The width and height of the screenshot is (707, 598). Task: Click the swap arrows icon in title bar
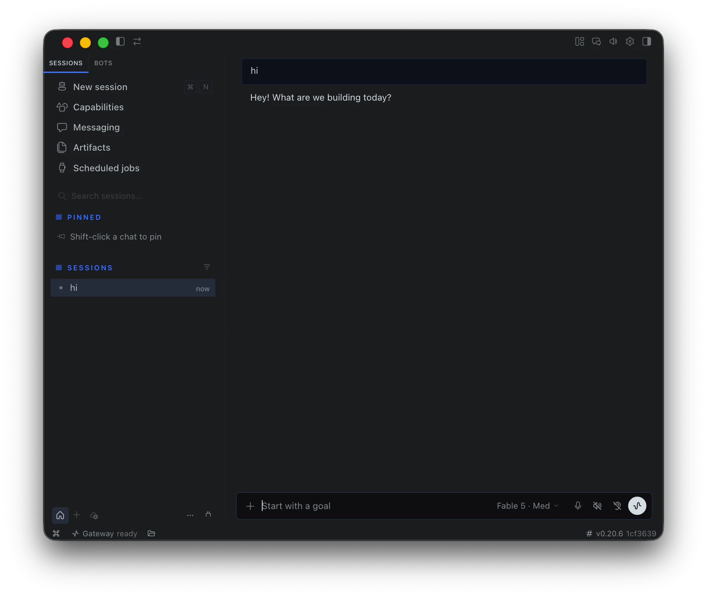coord(137,42)
